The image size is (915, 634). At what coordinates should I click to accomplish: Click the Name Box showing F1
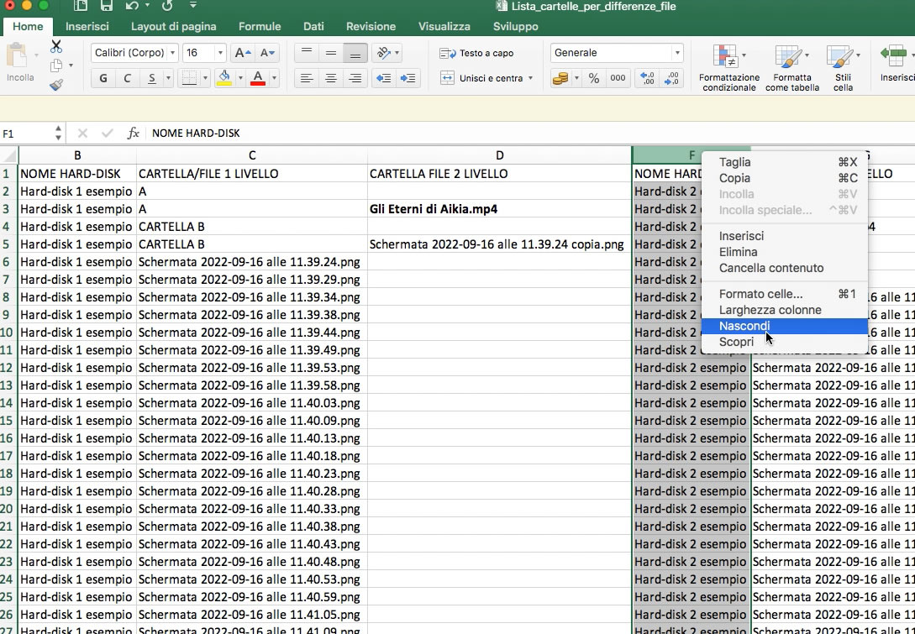[x=26, y=134]
